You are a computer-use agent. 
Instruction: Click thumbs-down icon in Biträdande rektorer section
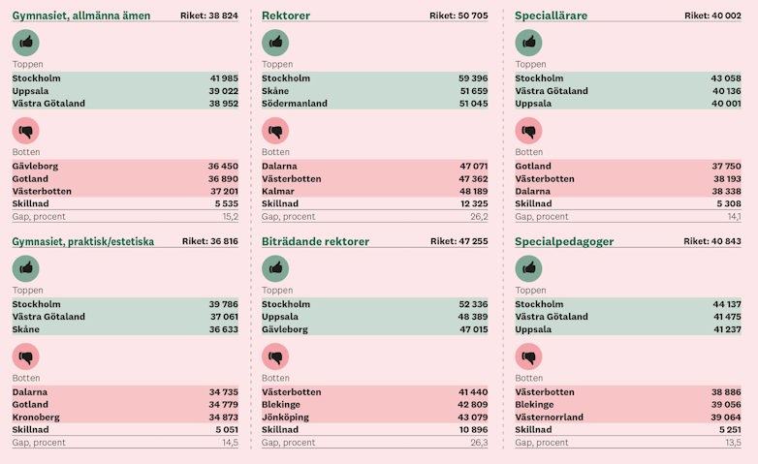coord(275,356)
